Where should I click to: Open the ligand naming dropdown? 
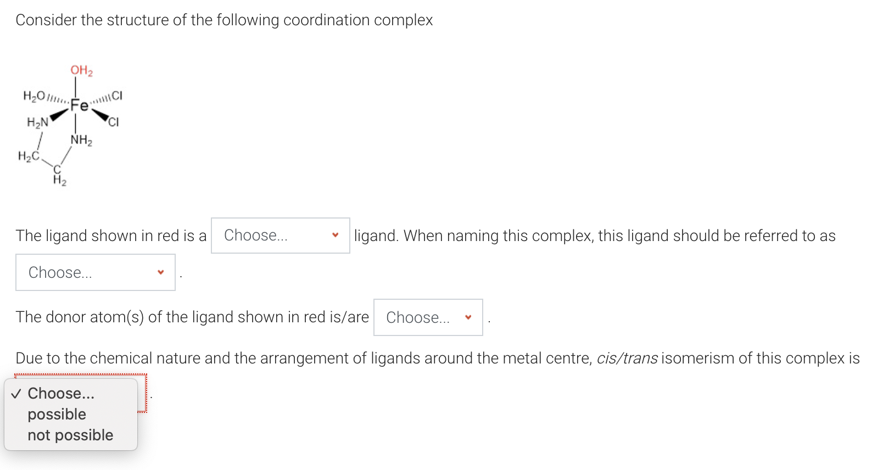(95, 272)
